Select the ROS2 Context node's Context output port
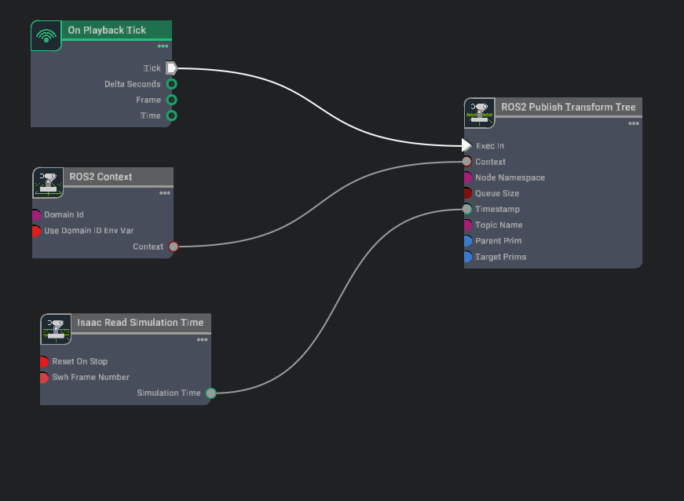684x501 pixels. 174,247
